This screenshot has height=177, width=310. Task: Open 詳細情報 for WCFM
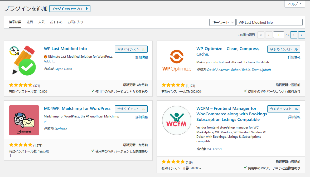pyautogui.click(x=294, y=117)
